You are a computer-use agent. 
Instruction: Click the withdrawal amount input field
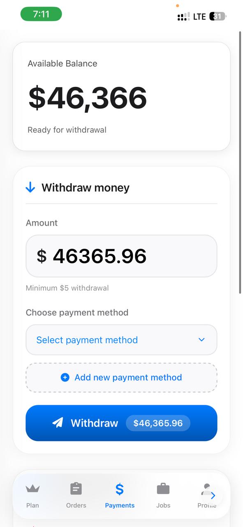coord(121,256)
